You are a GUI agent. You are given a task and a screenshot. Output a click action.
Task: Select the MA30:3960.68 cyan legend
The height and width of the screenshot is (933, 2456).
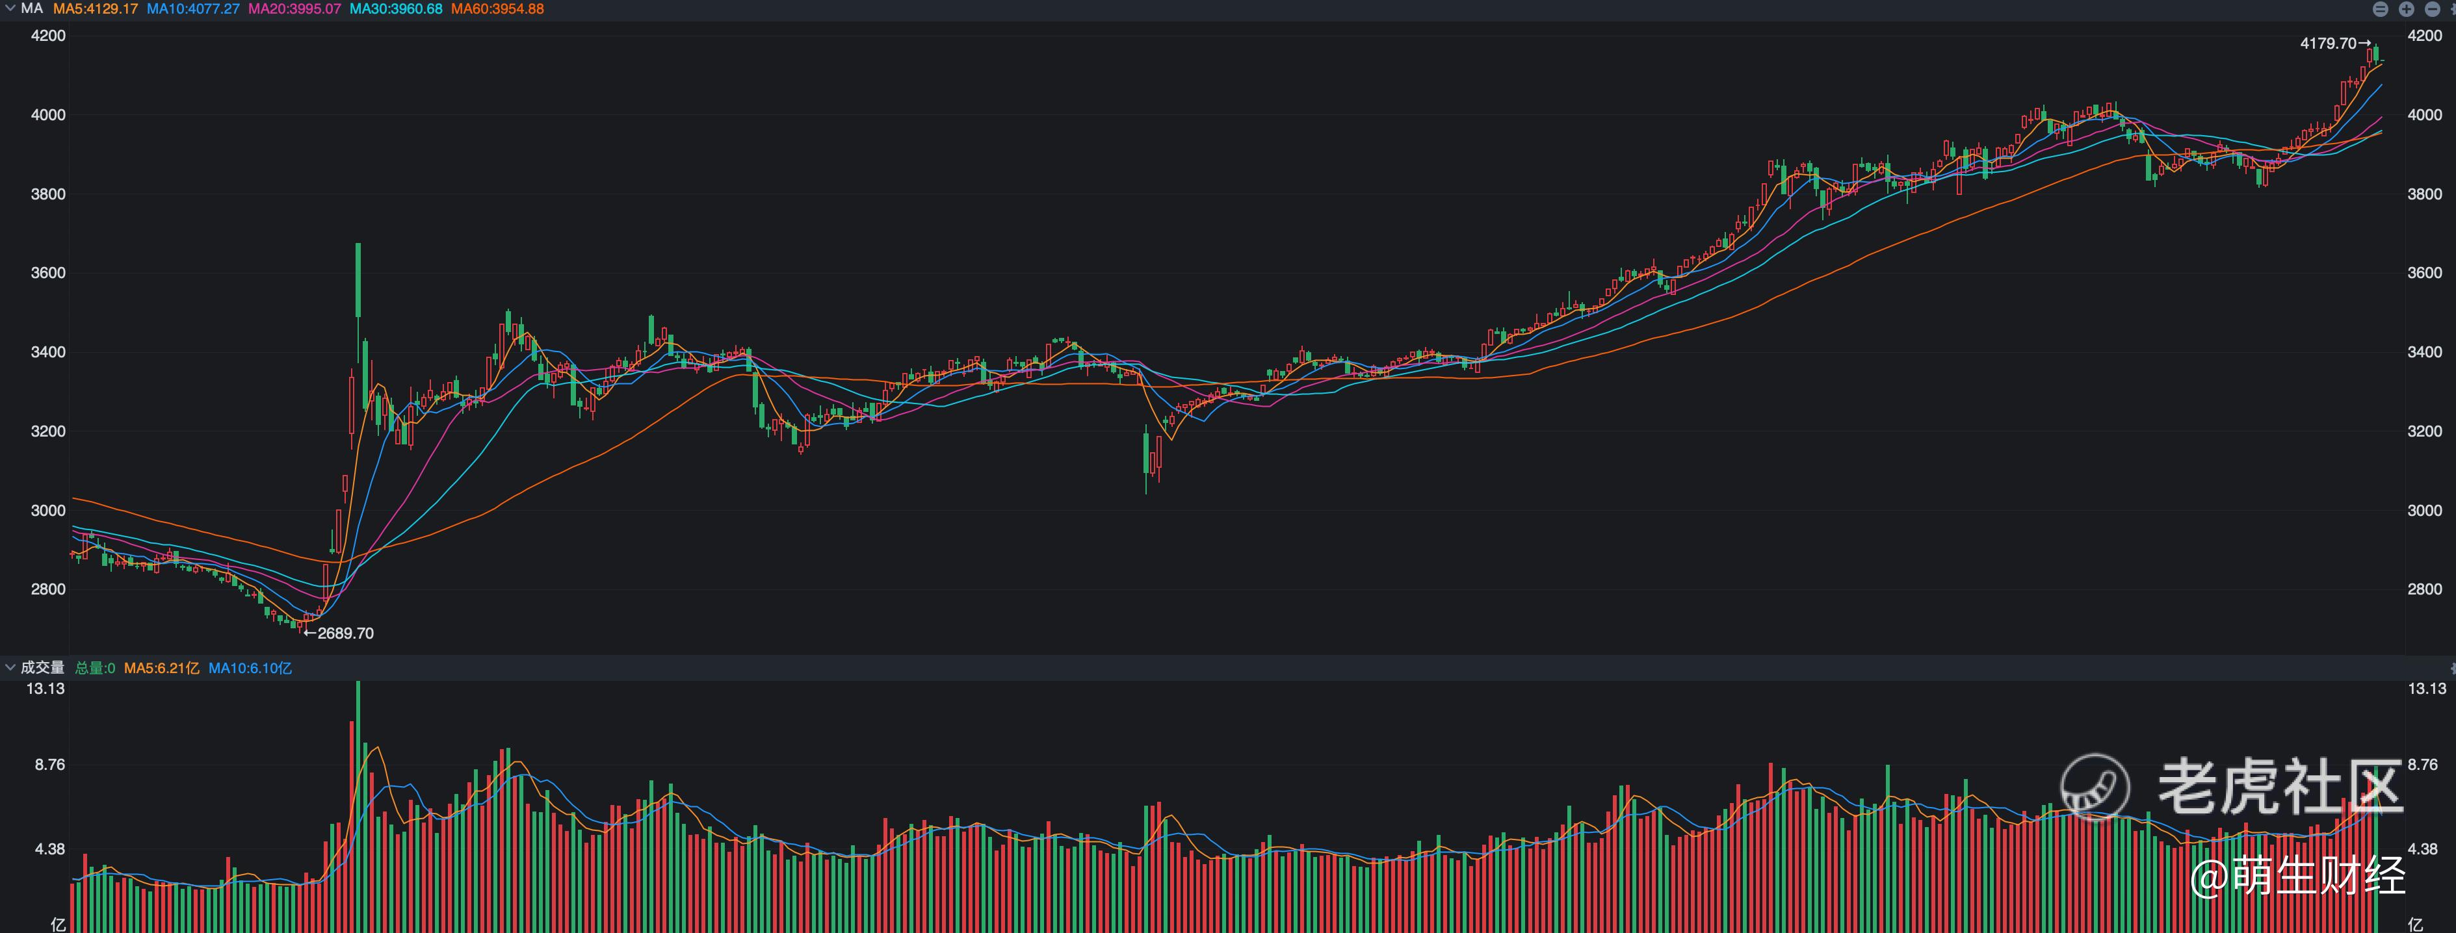[x=396, y=8]
